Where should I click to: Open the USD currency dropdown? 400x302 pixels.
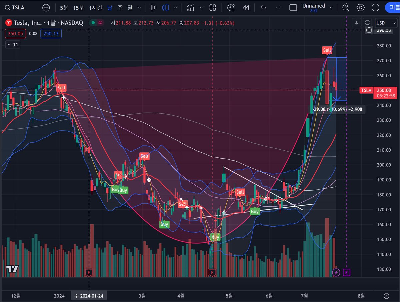386,23
